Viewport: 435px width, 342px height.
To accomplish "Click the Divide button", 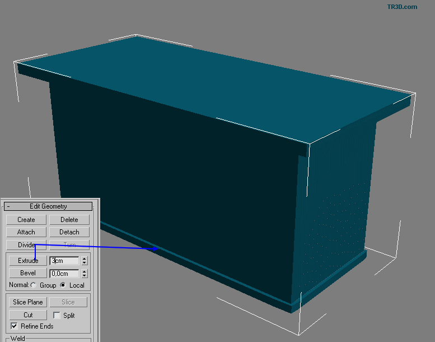I will (26, 245).
